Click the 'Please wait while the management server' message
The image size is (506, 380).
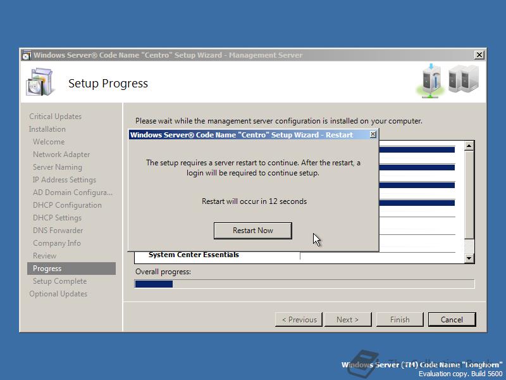(278, 121)
